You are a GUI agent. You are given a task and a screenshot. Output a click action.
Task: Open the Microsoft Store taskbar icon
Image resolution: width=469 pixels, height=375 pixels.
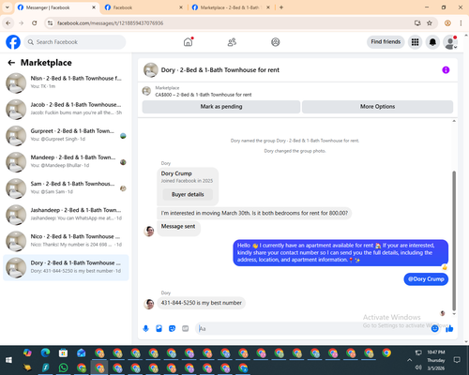coord(63,352)
